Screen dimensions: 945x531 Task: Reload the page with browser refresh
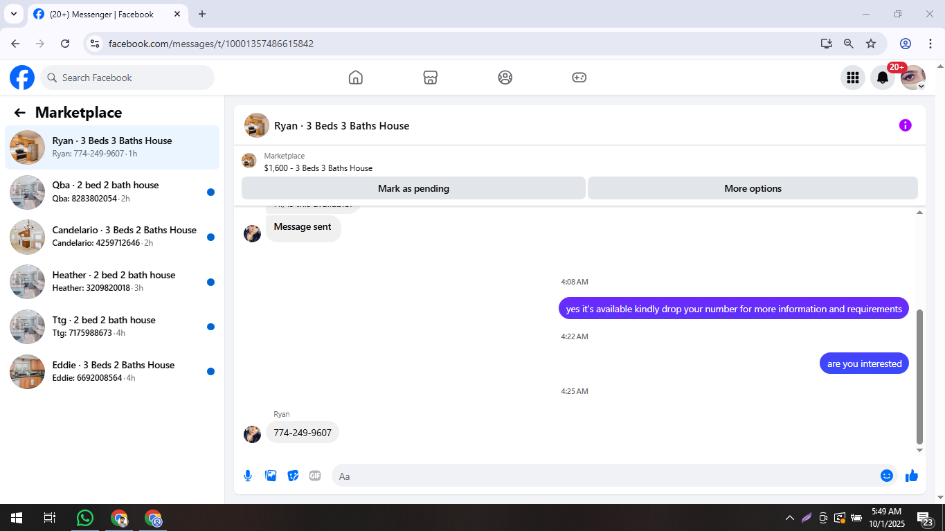pyautogui.click(x=65, y=44)
